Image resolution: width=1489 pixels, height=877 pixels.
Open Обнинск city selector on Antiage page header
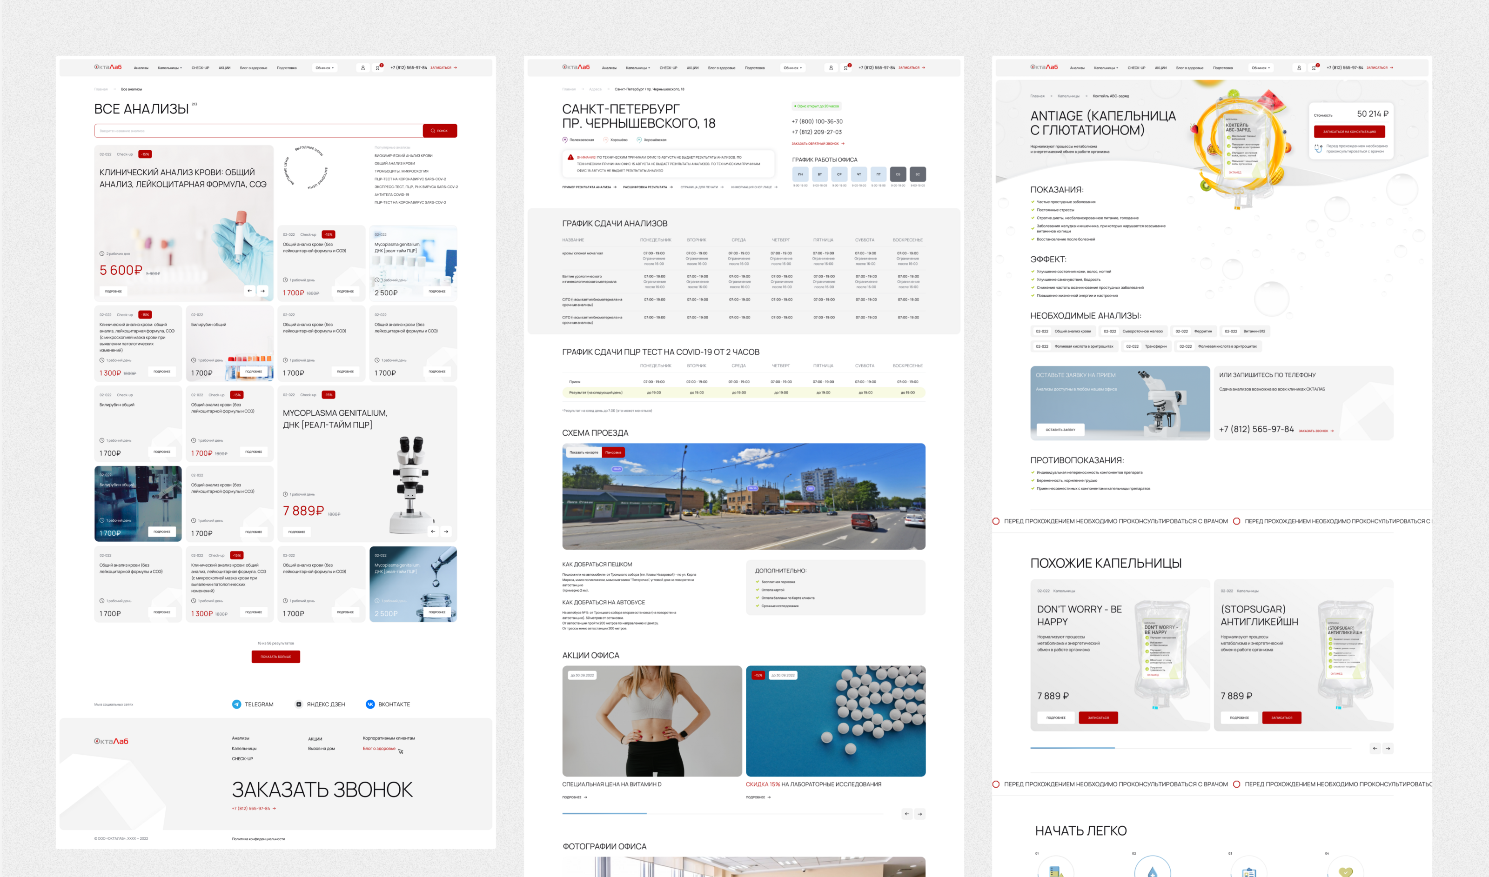coord(1261,68)
